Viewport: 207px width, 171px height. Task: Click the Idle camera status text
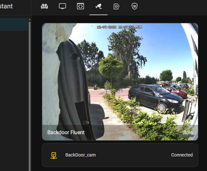coord(189,132)
